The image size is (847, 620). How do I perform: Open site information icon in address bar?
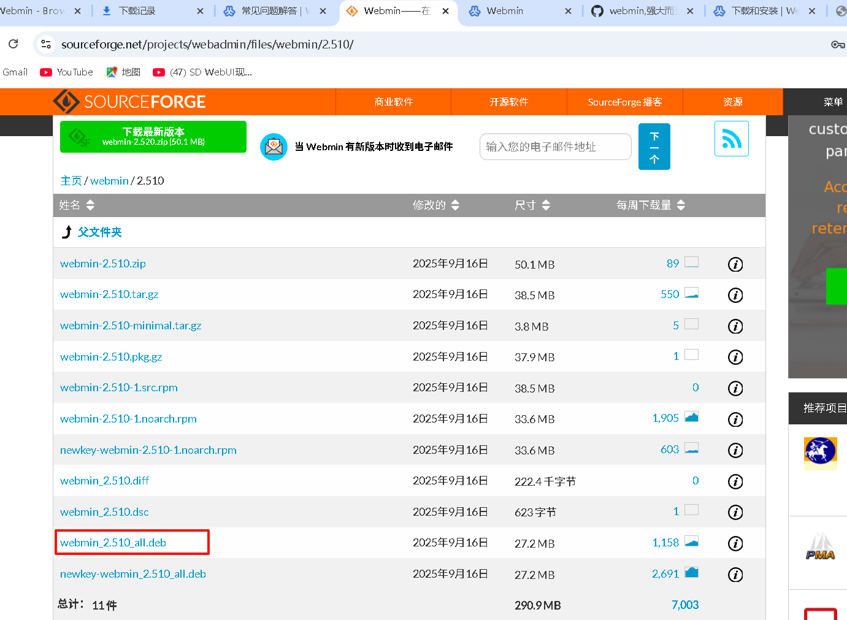pyautogui.click(x=46, y=44)
